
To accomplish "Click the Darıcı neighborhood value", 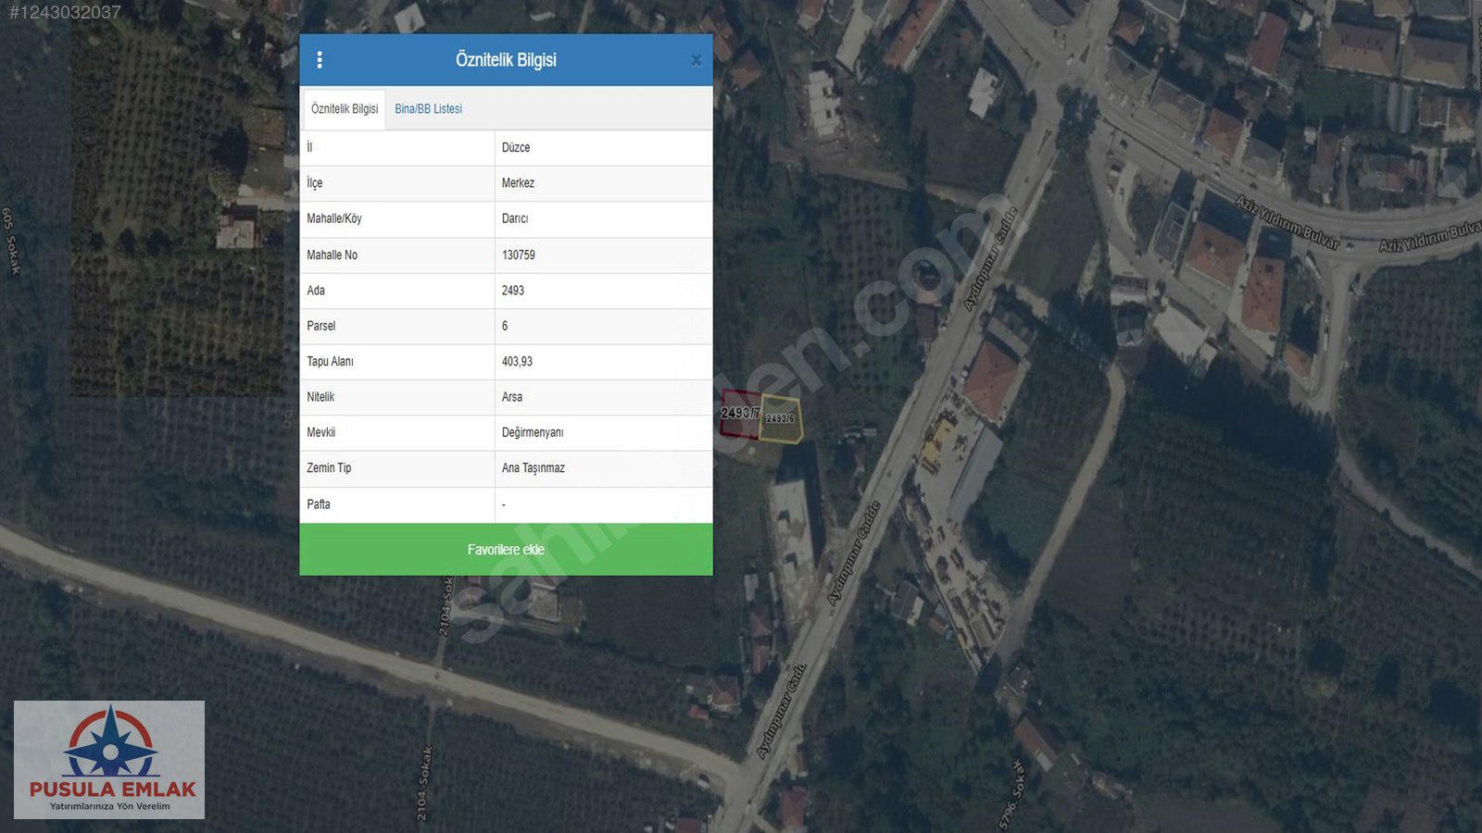I will [x=515, y=219].
